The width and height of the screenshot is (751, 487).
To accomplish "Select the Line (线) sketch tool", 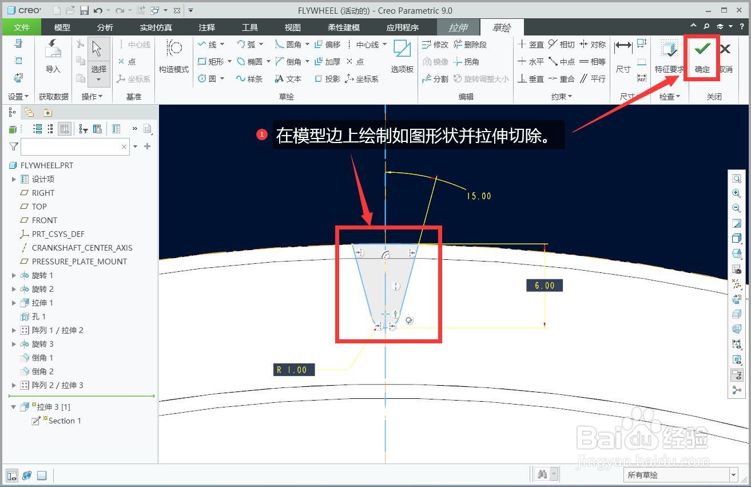I will 207,45.
